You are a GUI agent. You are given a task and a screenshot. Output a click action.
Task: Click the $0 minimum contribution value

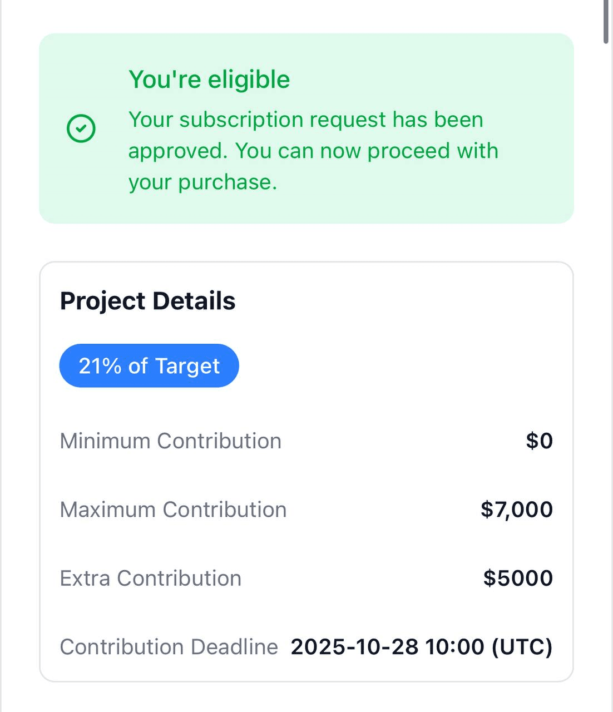(539, 441)
